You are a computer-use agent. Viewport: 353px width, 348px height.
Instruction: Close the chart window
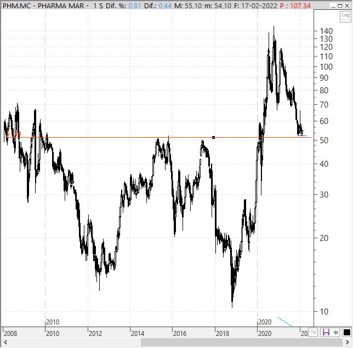tap(347, 5)
